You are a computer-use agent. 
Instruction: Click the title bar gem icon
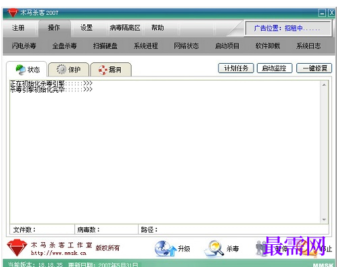[12, 13]
